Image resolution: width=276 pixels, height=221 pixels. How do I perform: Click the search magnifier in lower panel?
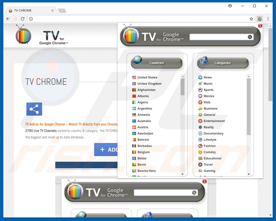[194, 192]
